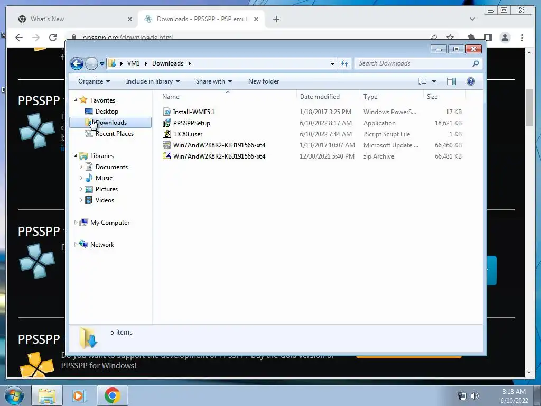Open address bar previous locations dropdown
The width and height of the screenshot is (541, 406).
point(332,64)
